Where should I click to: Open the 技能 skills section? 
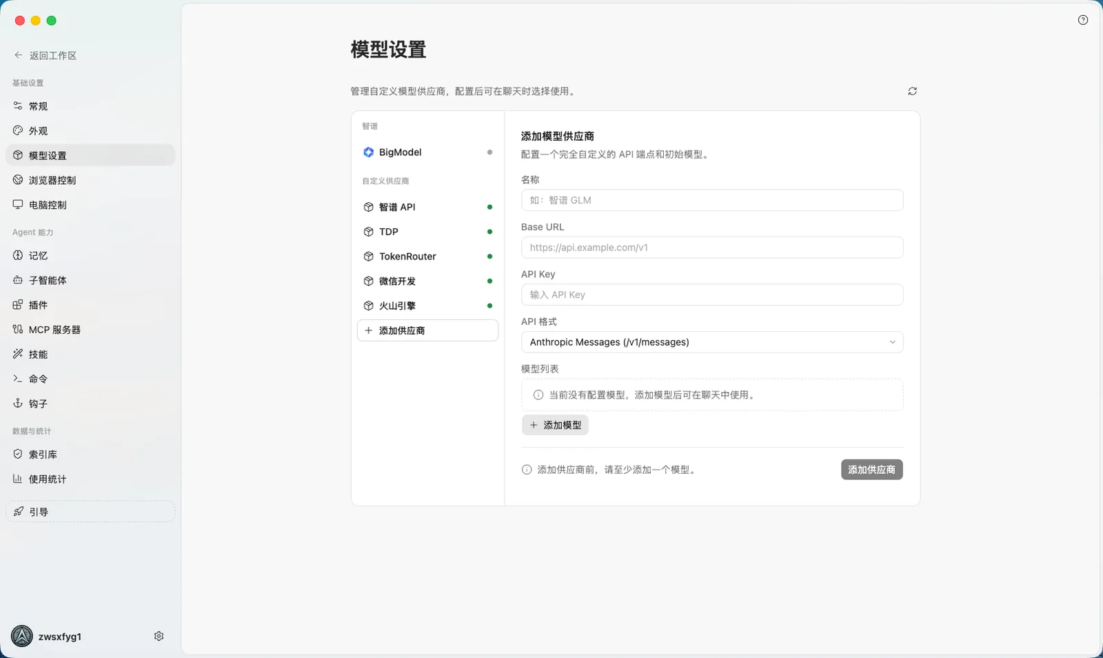point(90,355)
